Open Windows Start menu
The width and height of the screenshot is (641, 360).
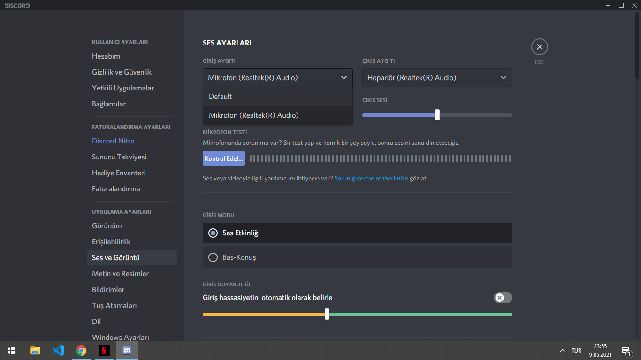click(11, 350)
